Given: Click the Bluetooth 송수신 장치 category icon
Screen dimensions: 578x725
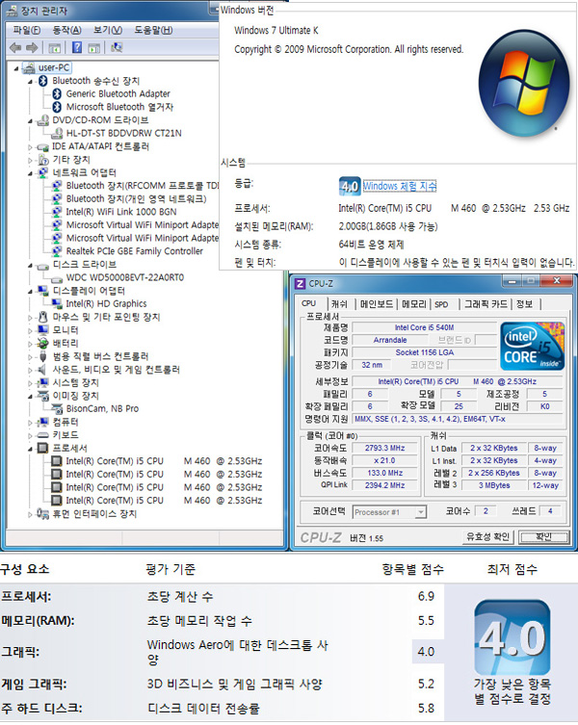Looking at the screenshot, I should [x=43, y=81].
